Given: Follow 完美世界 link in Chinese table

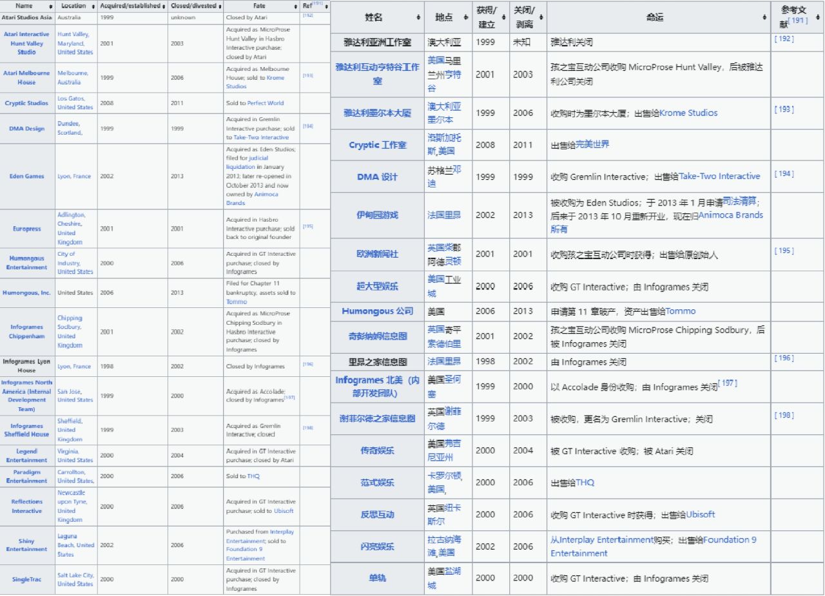Looking at the screenshot, I should coord(592,144).
